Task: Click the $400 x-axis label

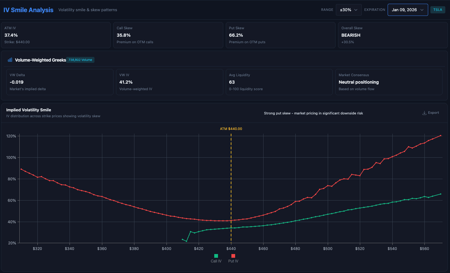Action: coord(167,249)
